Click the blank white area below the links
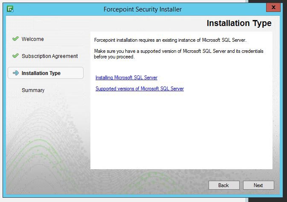 coord(181,132)
